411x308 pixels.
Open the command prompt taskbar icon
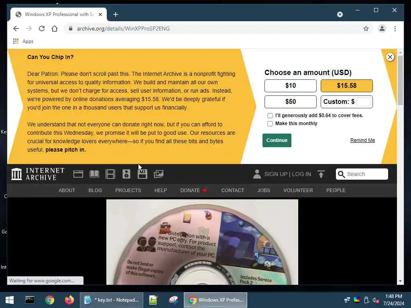point(30,300)
